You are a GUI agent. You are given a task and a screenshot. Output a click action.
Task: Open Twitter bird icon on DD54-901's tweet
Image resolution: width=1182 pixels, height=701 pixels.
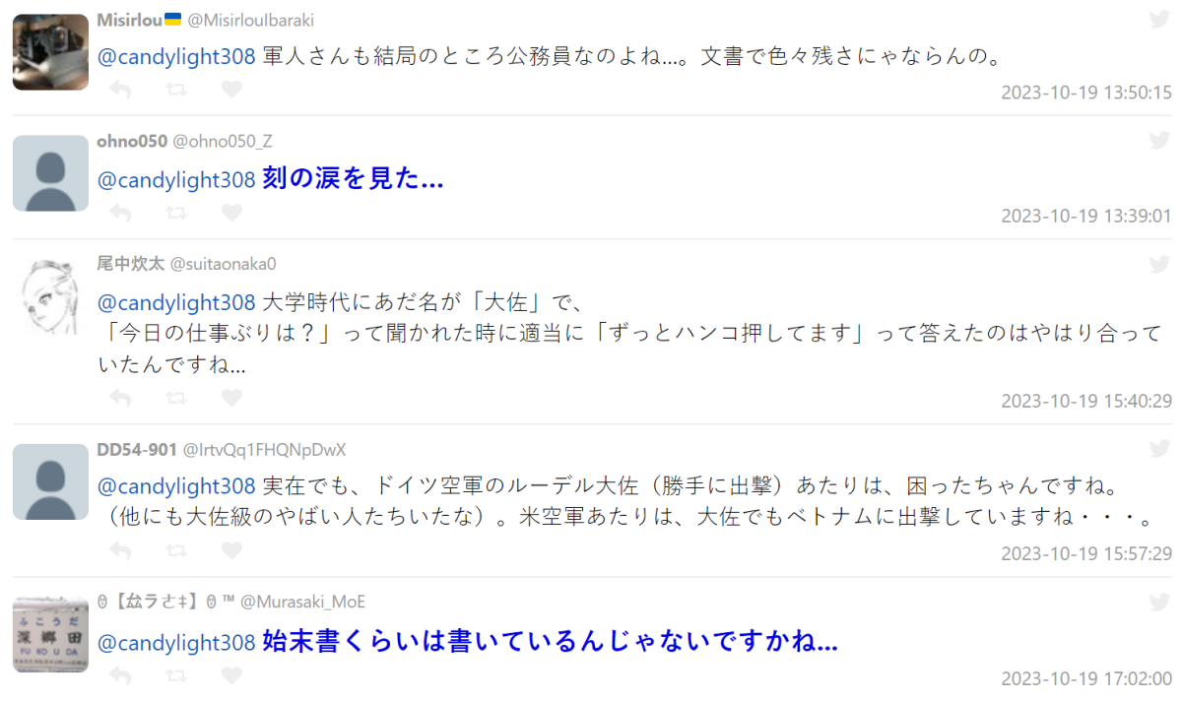click(1160, 448)
